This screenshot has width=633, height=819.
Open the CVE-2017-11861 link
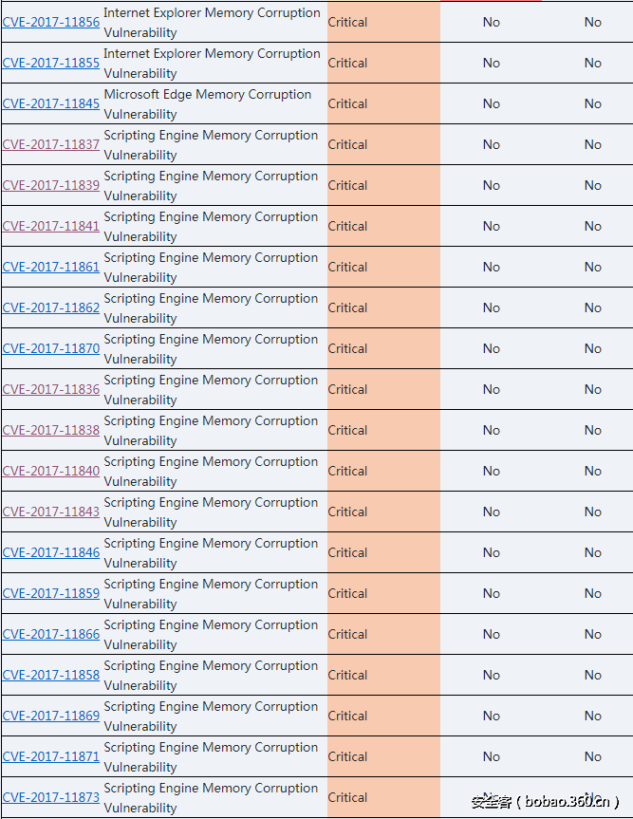pyautogui.click(x=50, y=268)
